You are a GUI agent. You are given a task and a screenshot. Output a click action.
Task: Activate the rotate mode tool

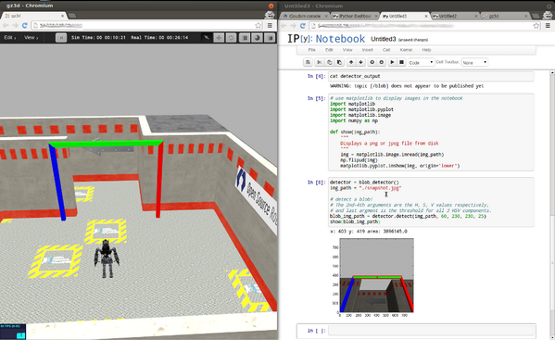pyautogui.click(x=231, y=37)
